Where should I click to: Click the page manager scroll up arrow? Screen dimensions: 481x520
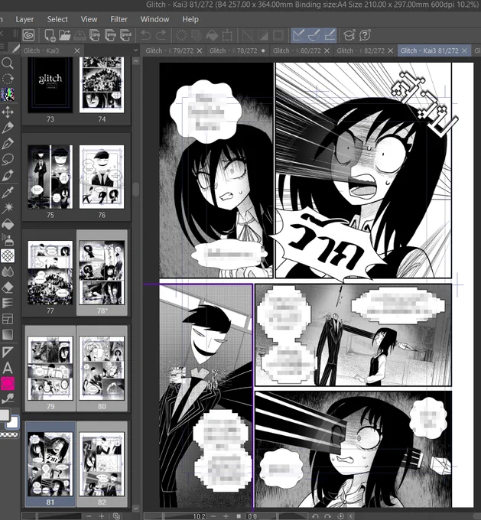click(x=135, y=61)
